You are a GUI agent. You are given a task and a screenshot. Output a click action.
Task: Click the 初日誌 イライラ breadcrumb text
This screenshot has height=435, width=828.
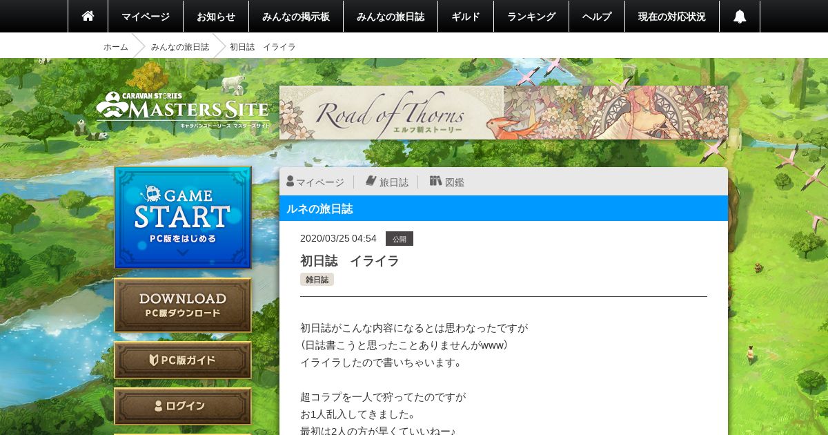[x=263, y=46]
